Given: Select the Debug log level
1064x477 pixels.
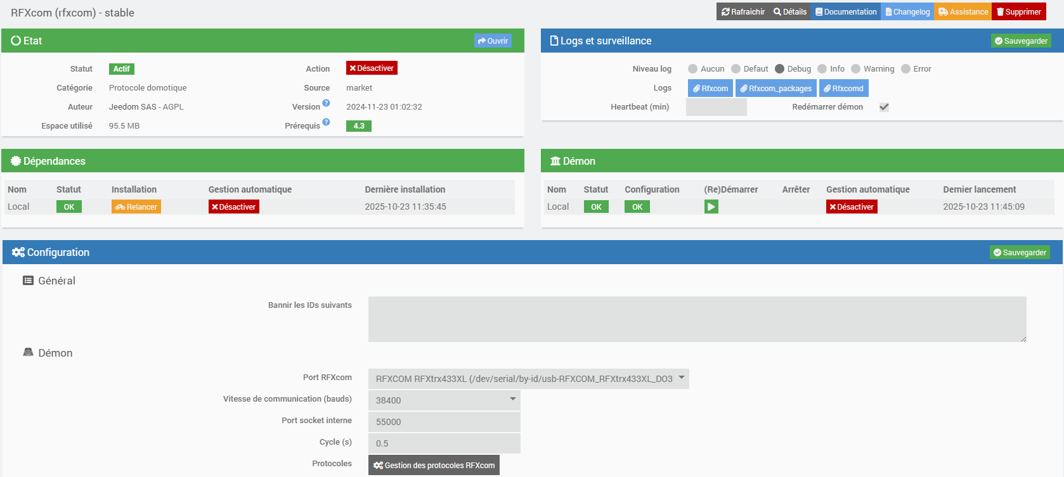Looking at the screenshot, I should coord(779,69).
